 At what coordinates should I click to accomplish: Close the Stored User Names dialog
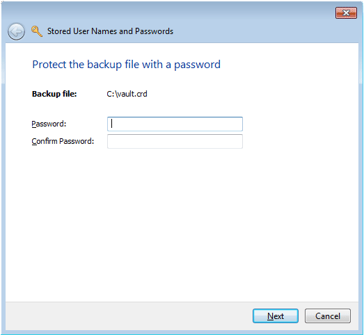pyautogui.click(x=346, y=13)
